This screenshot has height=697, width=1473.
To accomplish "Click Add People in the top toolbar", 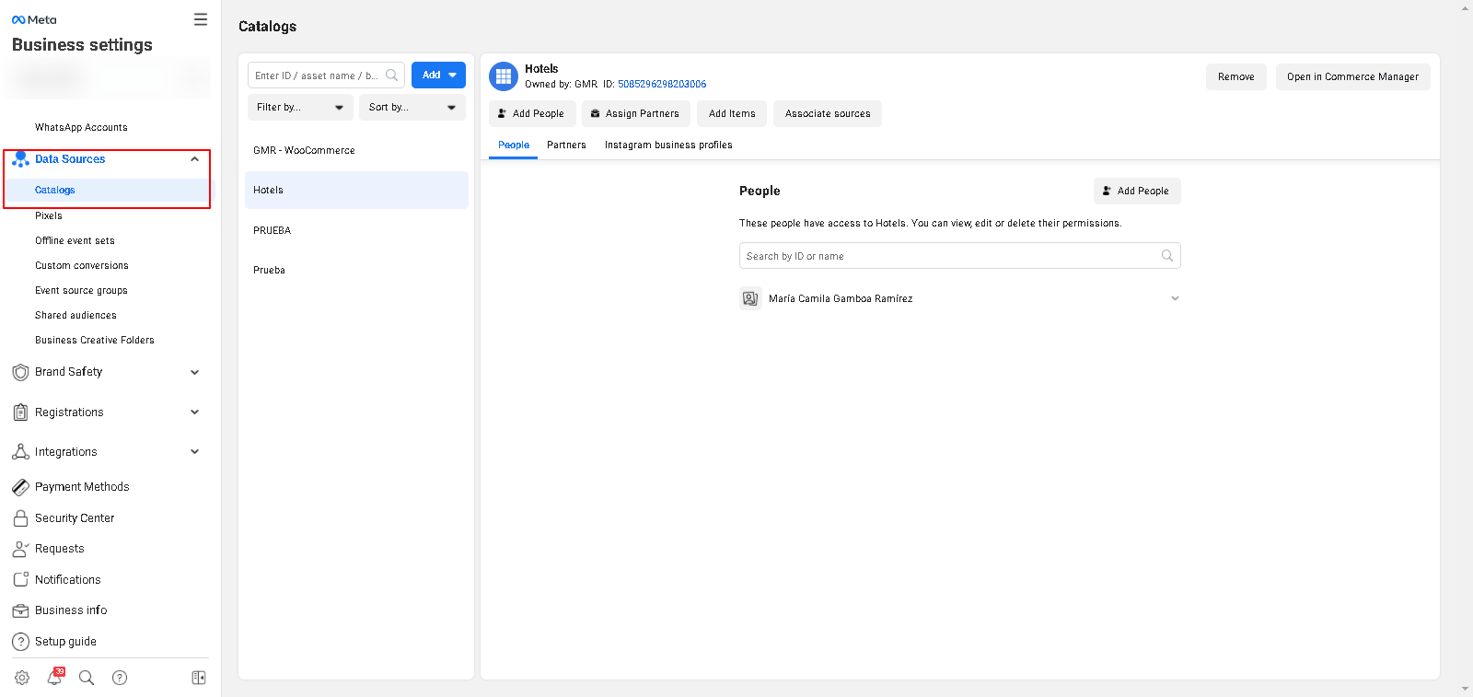I will (x=532, y=114).
